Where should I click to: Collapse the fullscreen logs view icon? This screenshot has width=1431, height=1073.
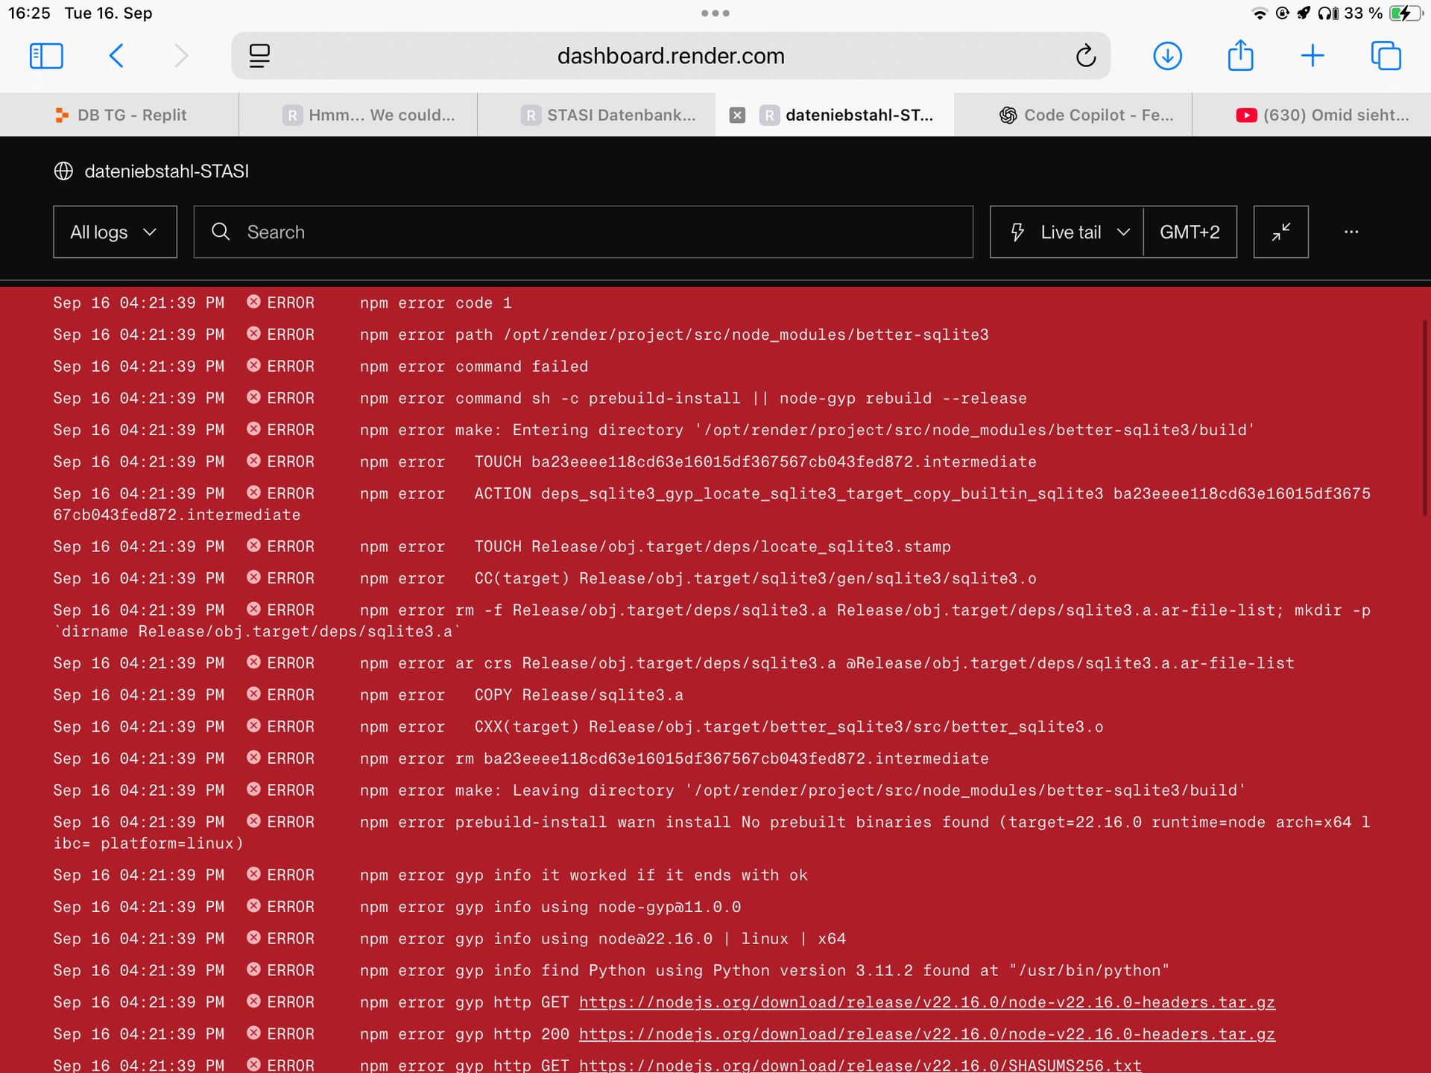point(1280,232)
